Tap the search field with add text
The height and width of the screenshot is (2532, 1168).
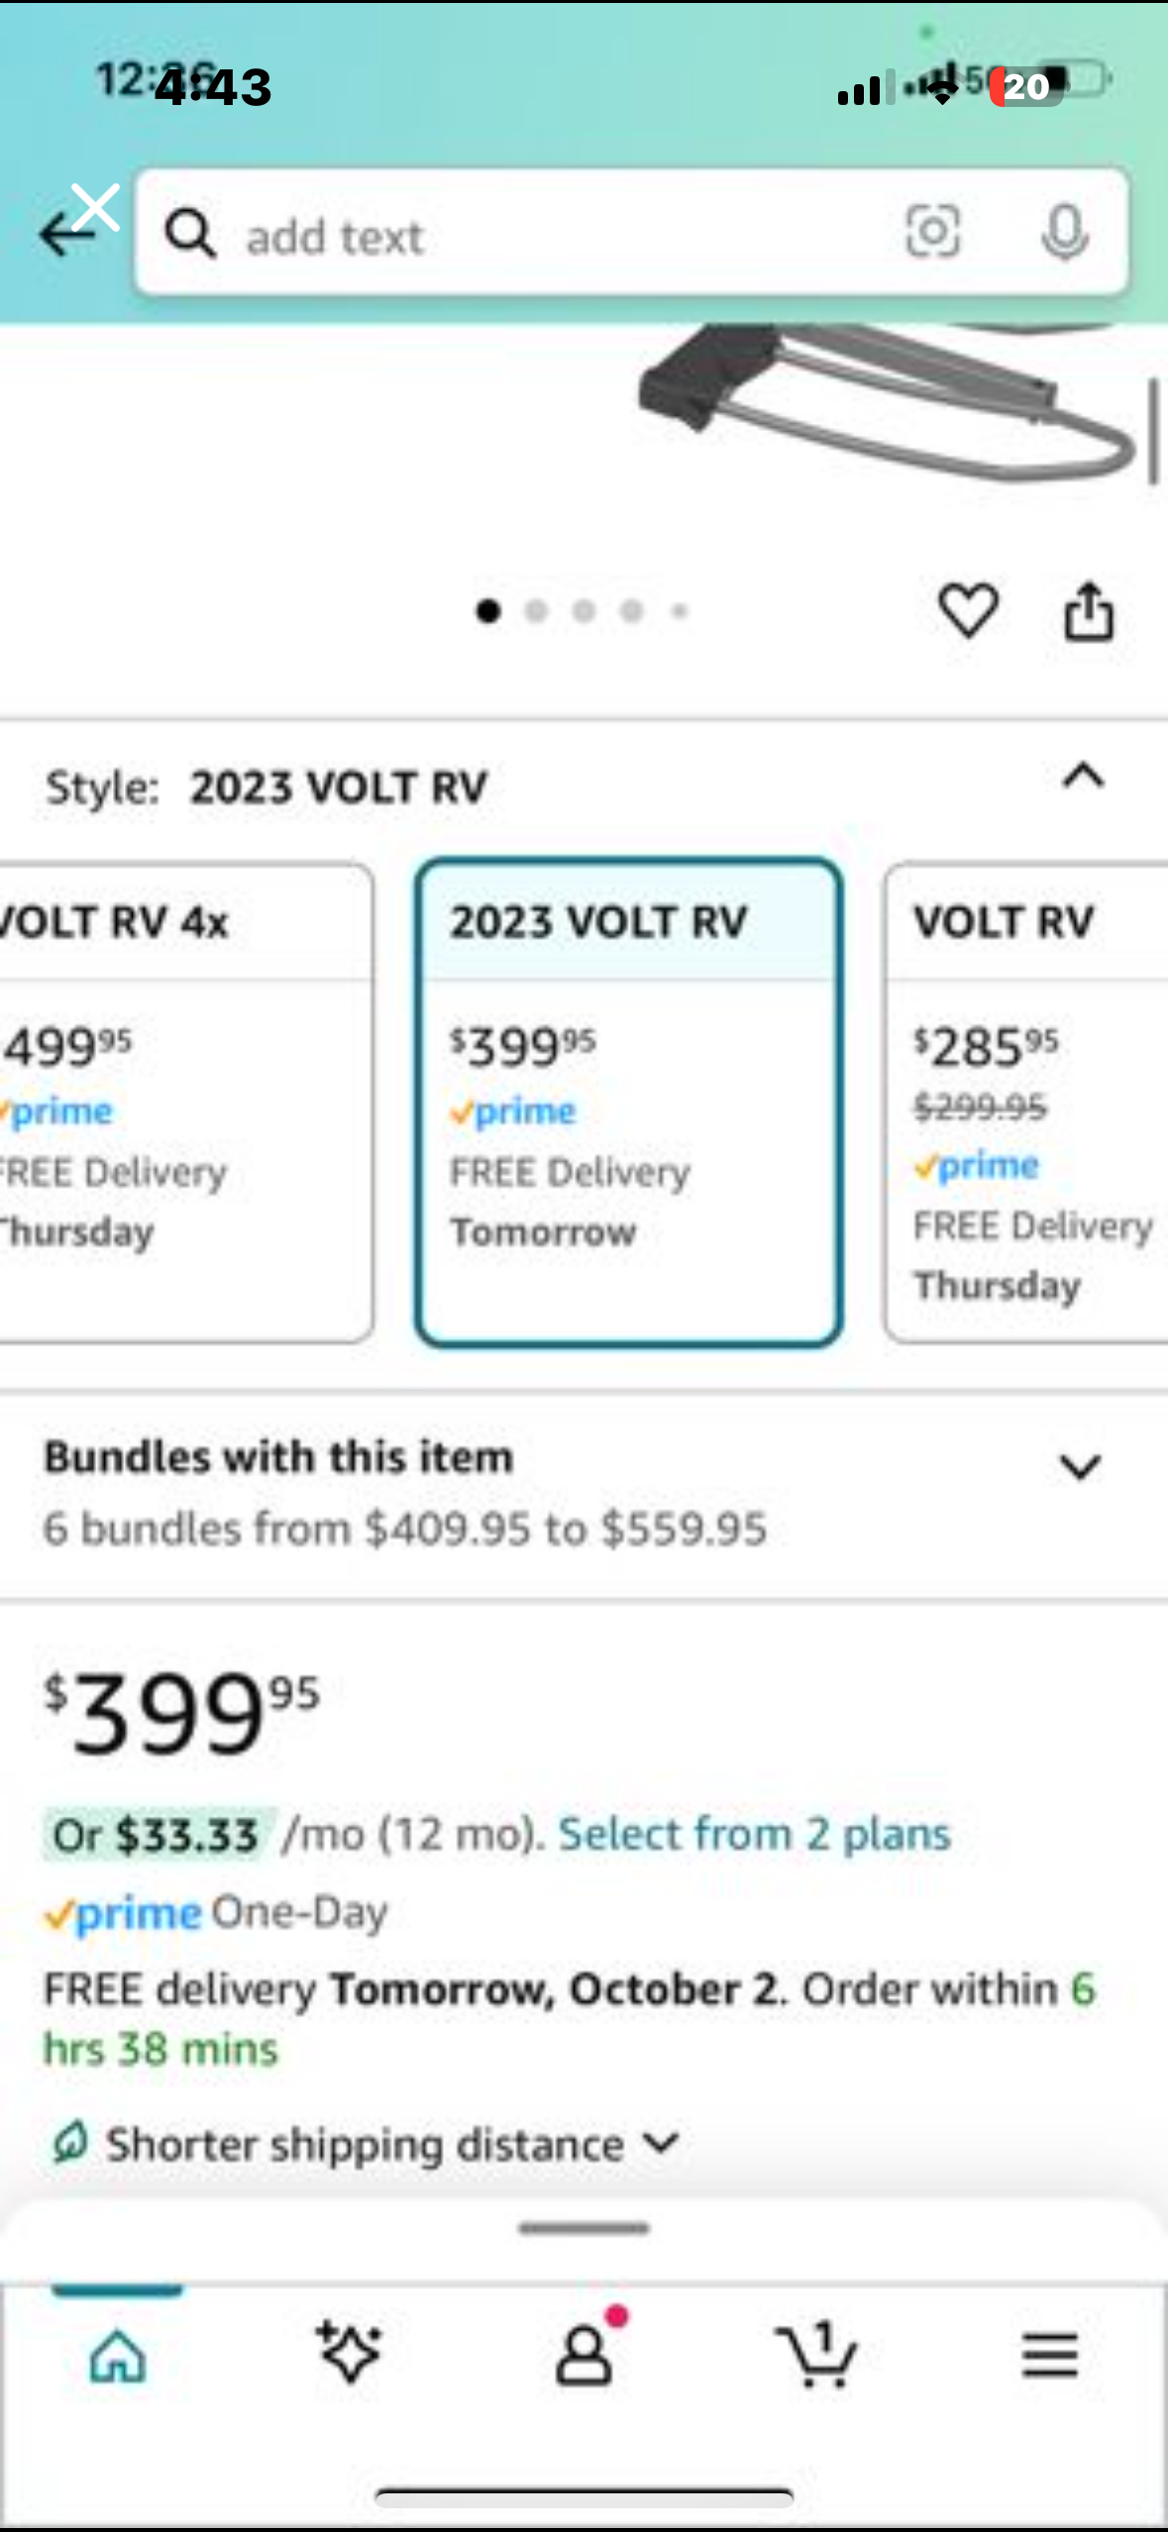click(631, 233)
